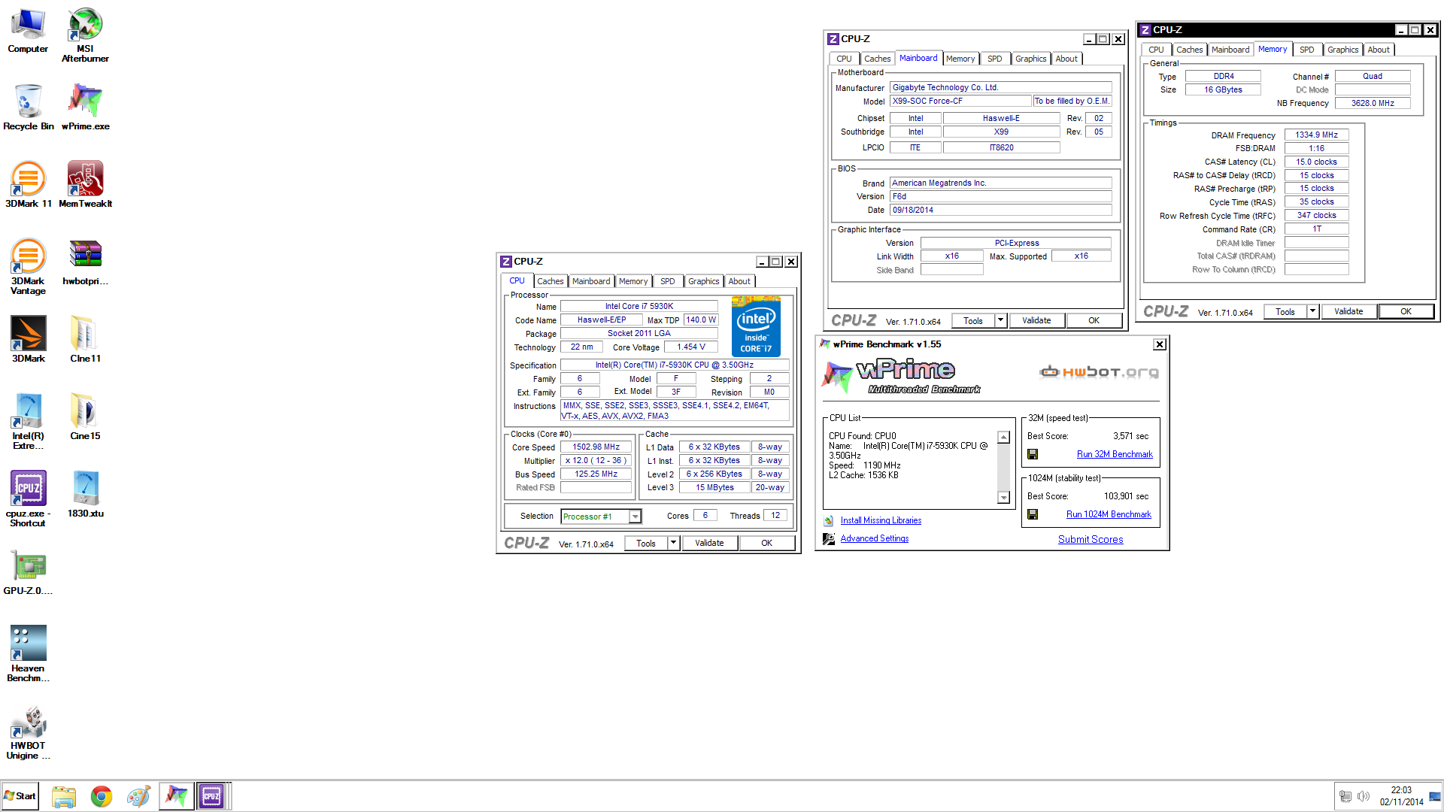Click the taskbar clock

1401,796
